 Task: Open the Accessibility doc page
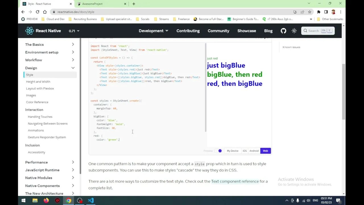click(36, 152)
